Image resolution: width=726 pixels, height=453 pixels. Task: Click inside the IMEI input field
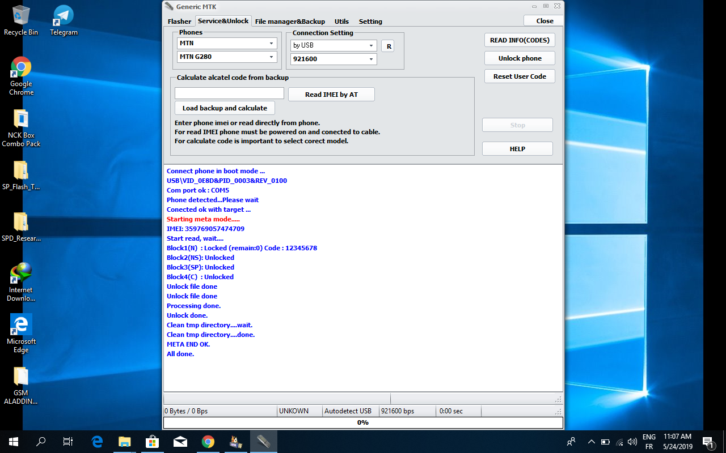point(229,92)
